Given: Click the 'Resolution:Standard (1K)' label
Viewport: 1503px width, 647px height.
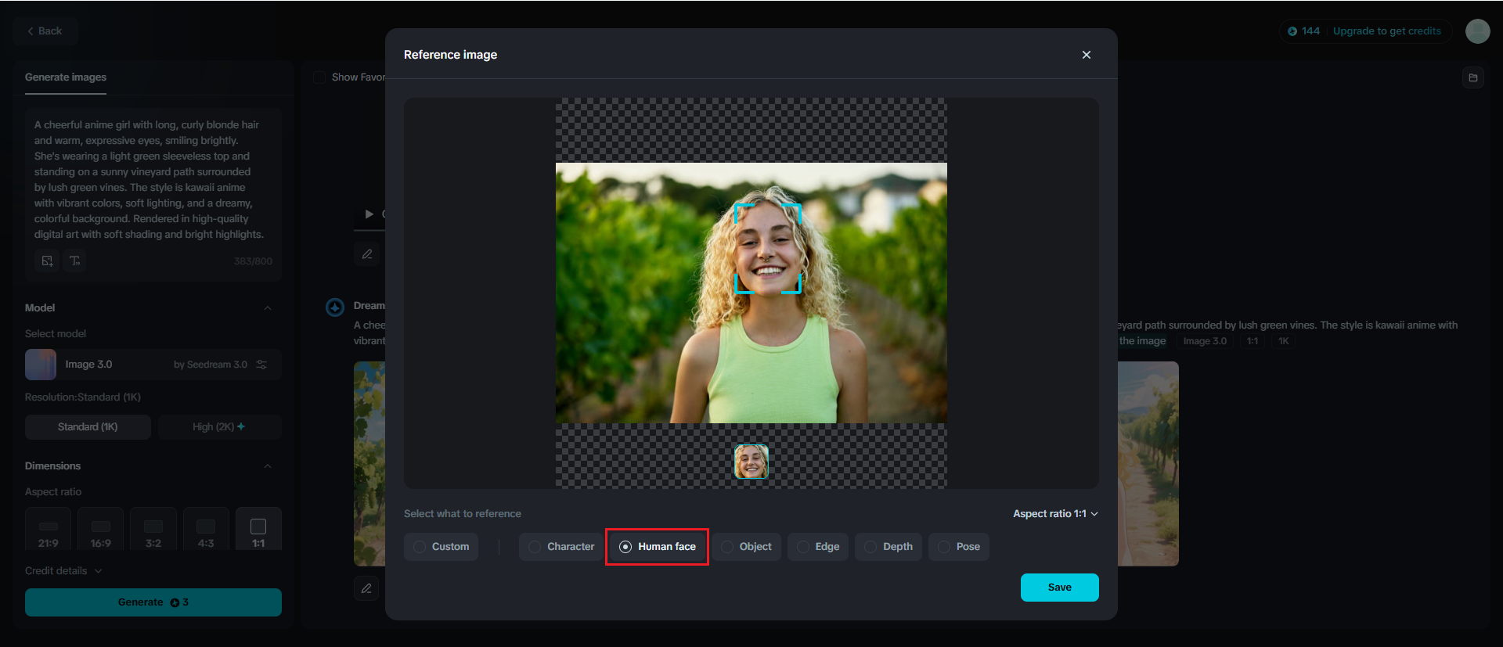Looking at the screenshot, I should coord(83,397).
